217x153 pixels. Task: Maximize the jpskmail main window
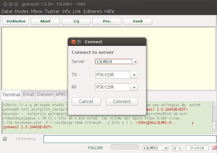click(x=16, y=4)
